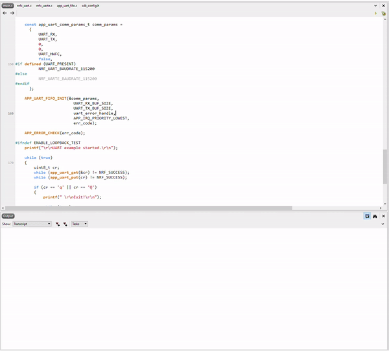Click the APP_ERROR_CHECK(err_code) line

[54, 133]
